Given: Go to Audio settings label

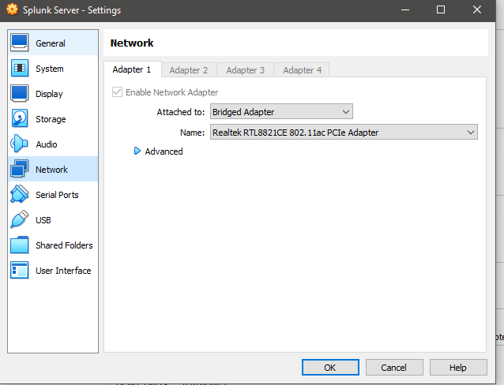Looking at the screenshot, I should click(x=47, y=144).
